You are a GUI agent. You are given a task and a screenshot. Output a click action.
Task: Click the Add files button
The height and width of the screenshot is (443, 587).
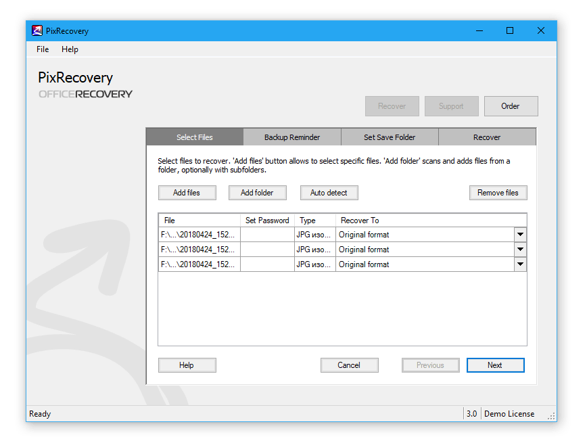(187, 192)
